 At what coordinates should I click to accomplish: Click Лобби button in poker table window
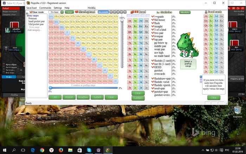[14, 95]
